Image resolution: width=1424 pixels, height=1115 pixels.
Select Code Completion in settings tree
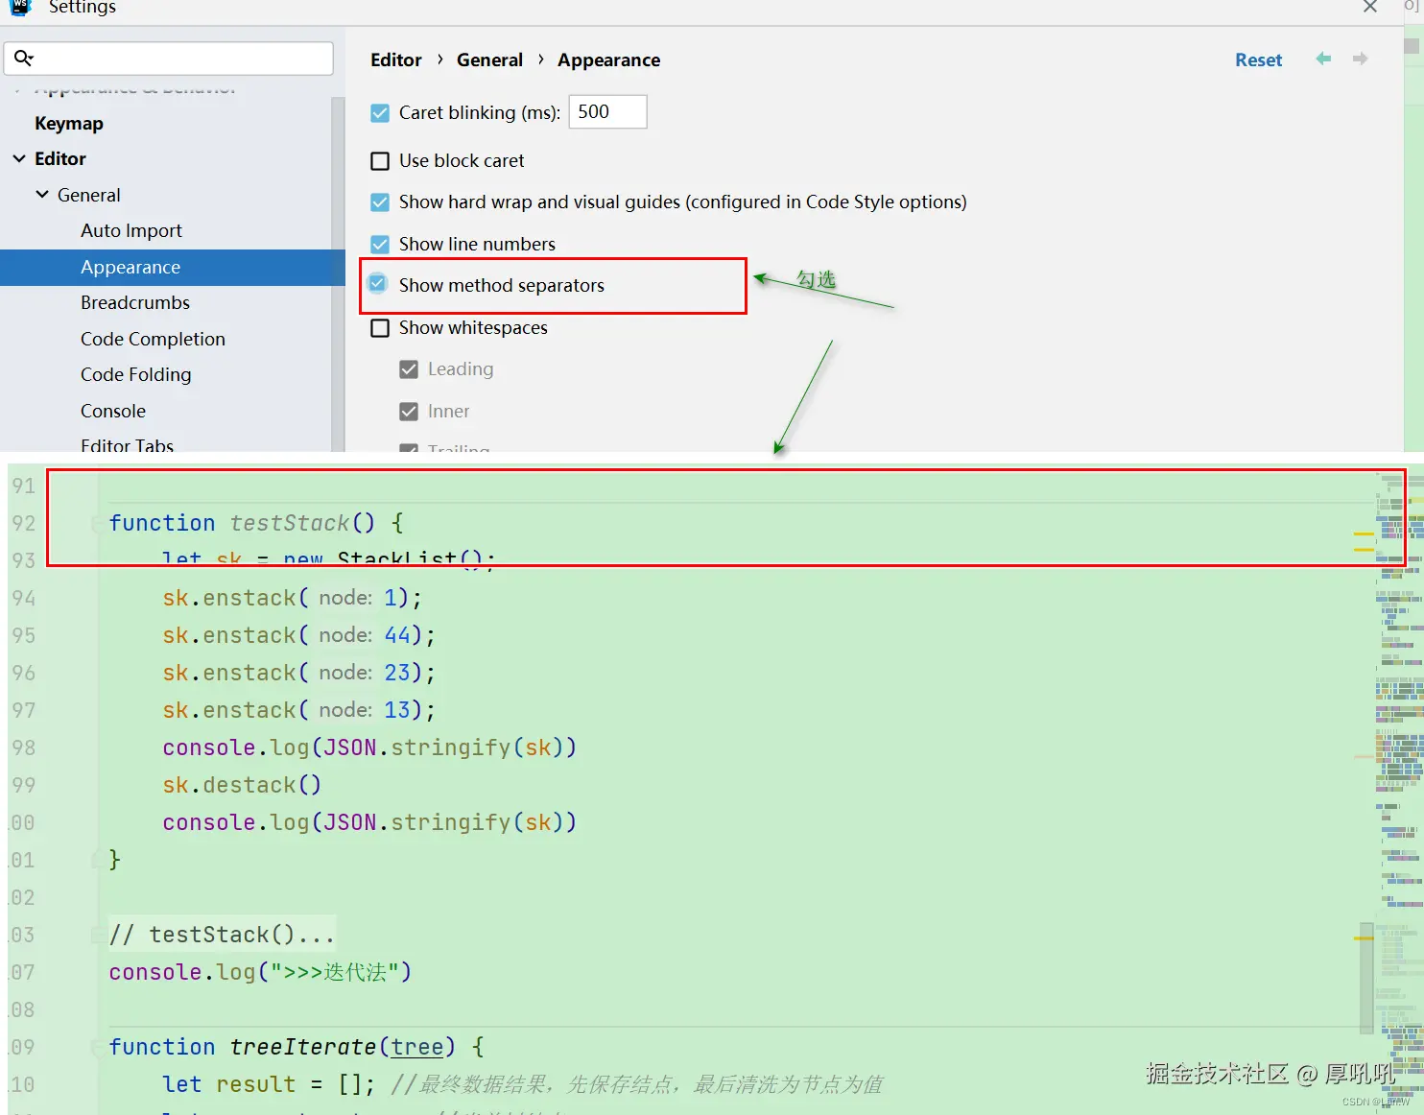(153, 339)
